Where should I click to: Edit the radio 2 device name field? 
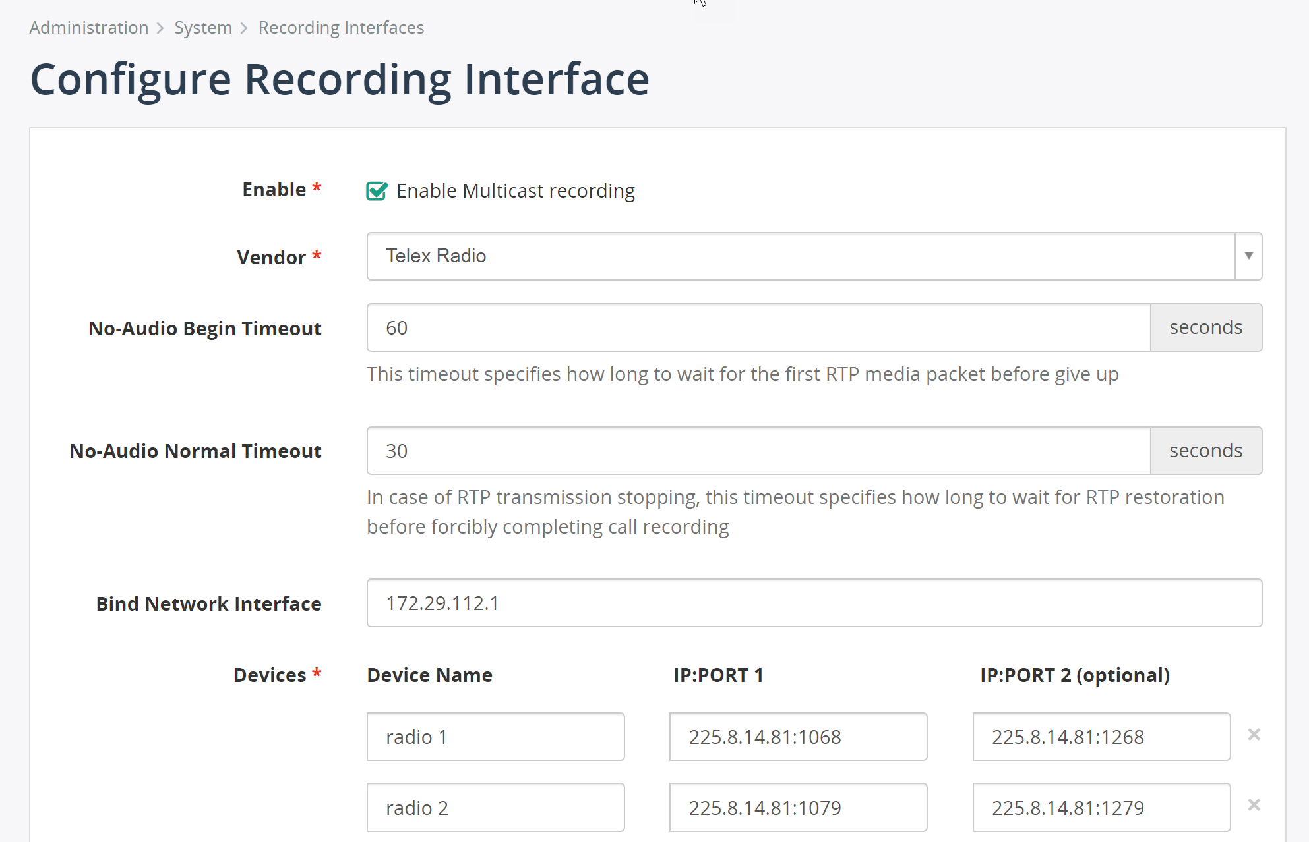click(x=496, y=807)
